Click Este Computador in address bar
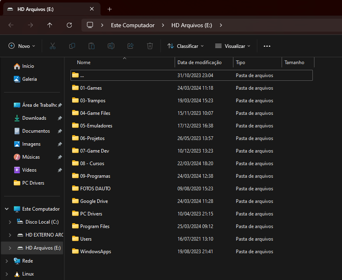342x280 pixels. click(x=133, y=25)
